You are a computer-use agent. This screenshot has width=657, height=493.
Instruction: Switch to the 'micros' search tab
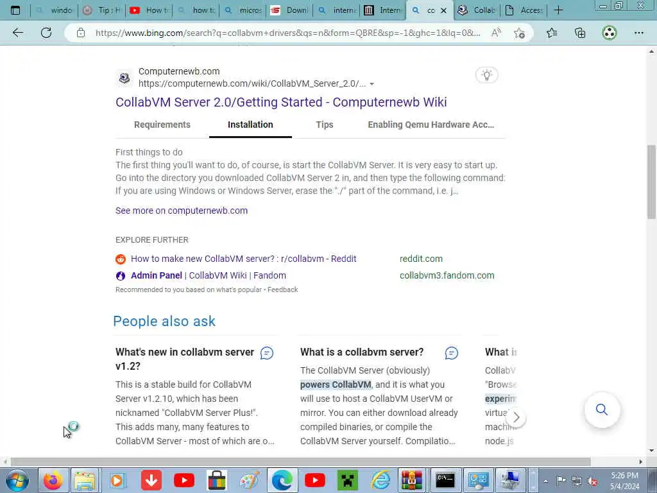243,10
